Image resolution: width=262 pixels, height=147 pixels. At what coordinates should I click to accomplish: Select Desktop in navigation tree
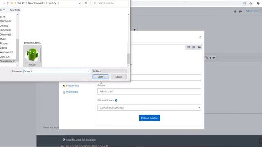coord(4,26)
